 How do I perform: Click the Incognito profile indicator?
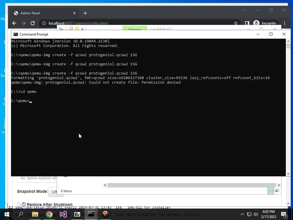pyautogui.click(x=265, y=23)
